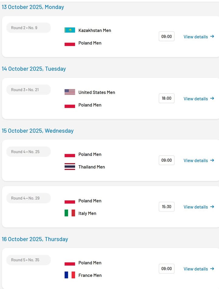This screenshot has width=219, height=289.
Task: Click Poland flag in France match
Action: tap(70, 263)
